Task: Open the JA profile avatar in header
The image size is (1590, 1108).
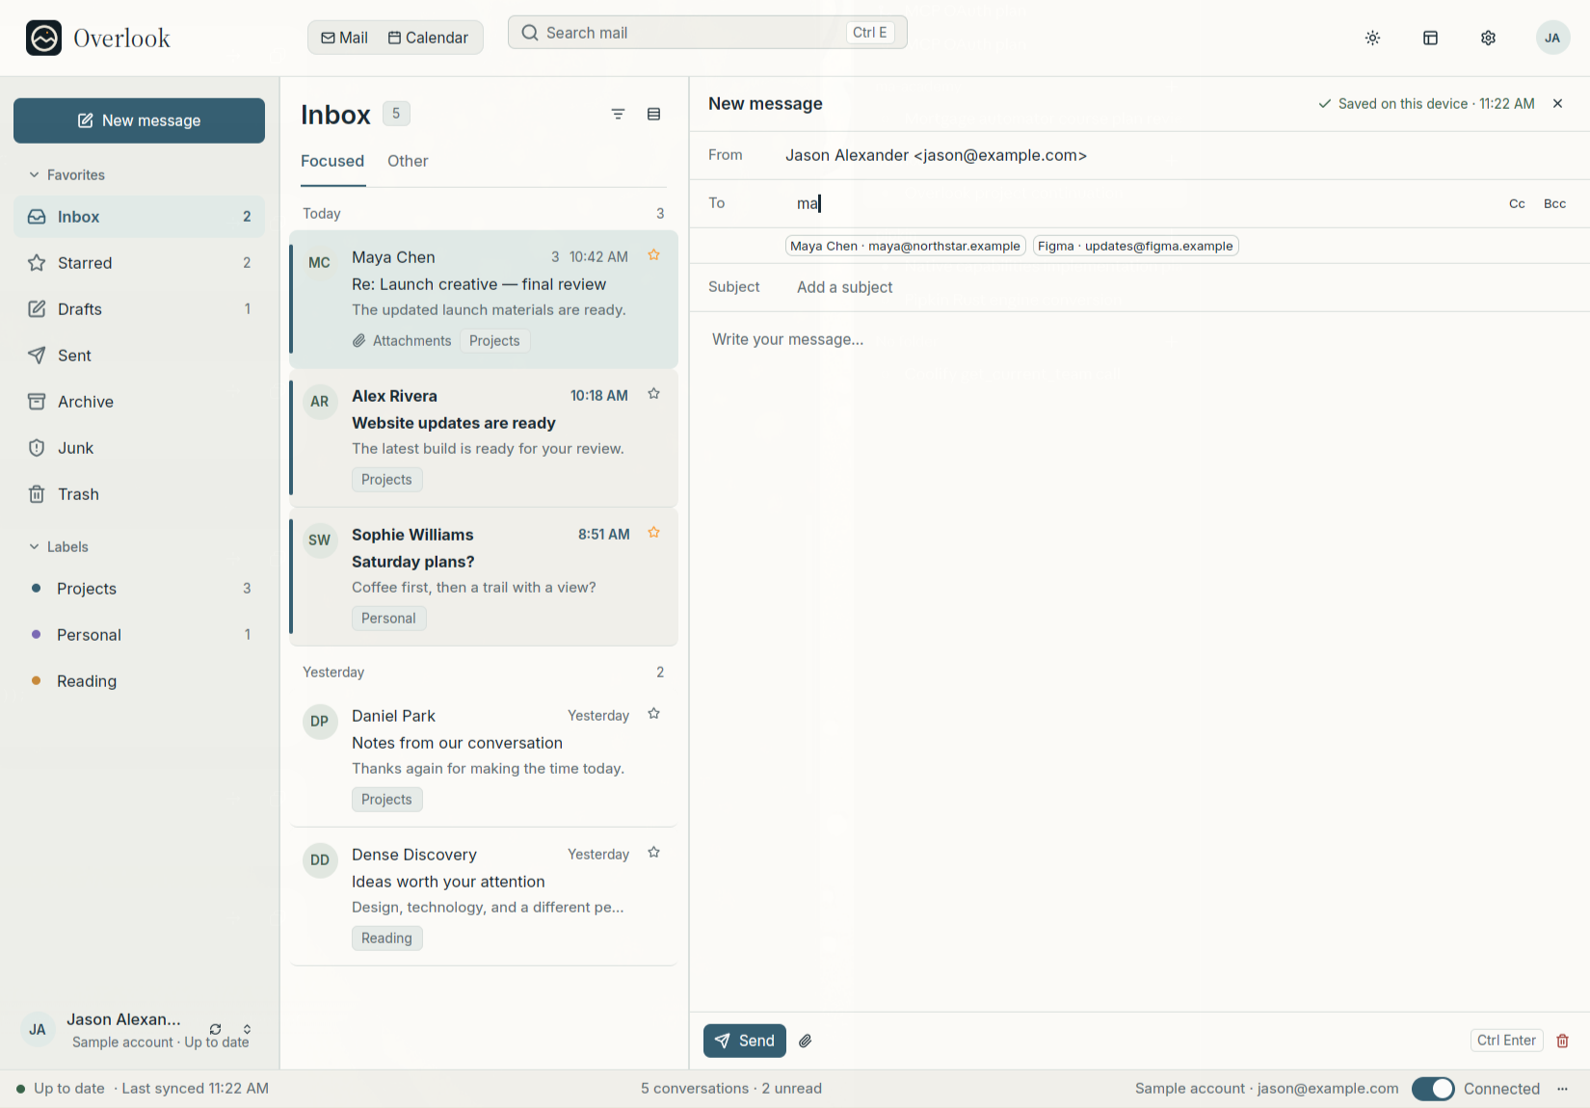Action: (1551, 38)
